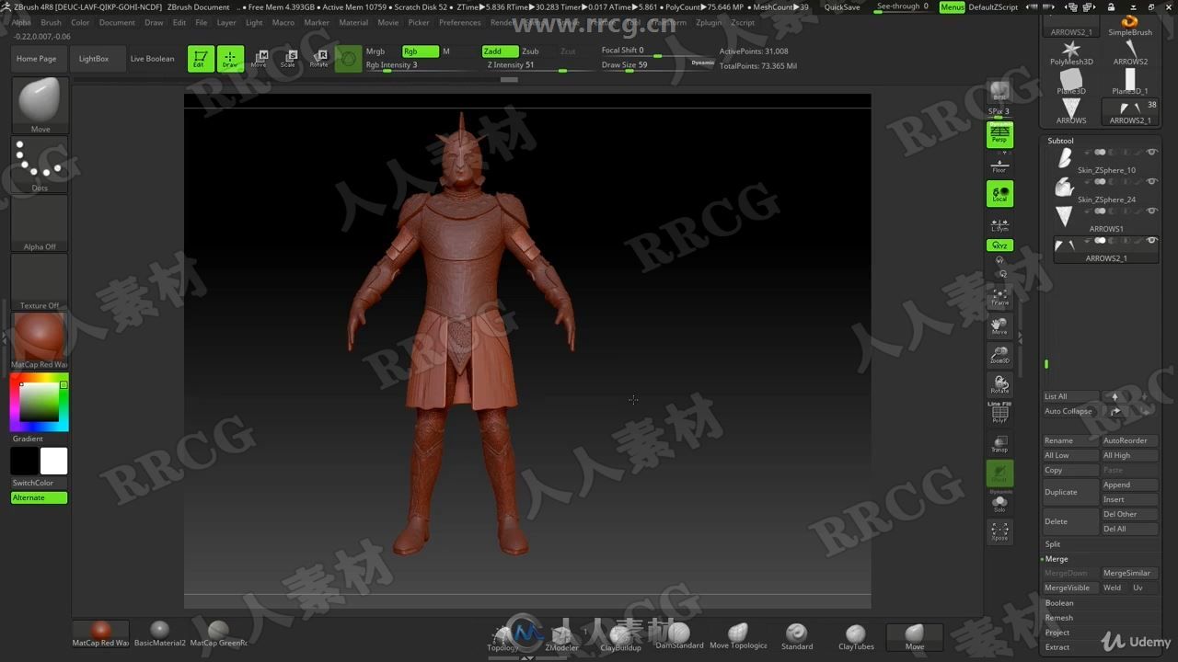Click the Duplicate subtool button
Viewport: 1178px width, 662px height.
click(x=1070, y=492)
